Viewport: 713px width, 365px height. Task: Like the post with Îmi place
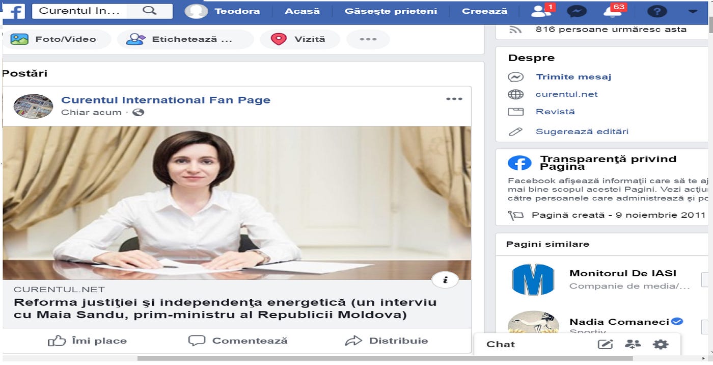[87, 341]
